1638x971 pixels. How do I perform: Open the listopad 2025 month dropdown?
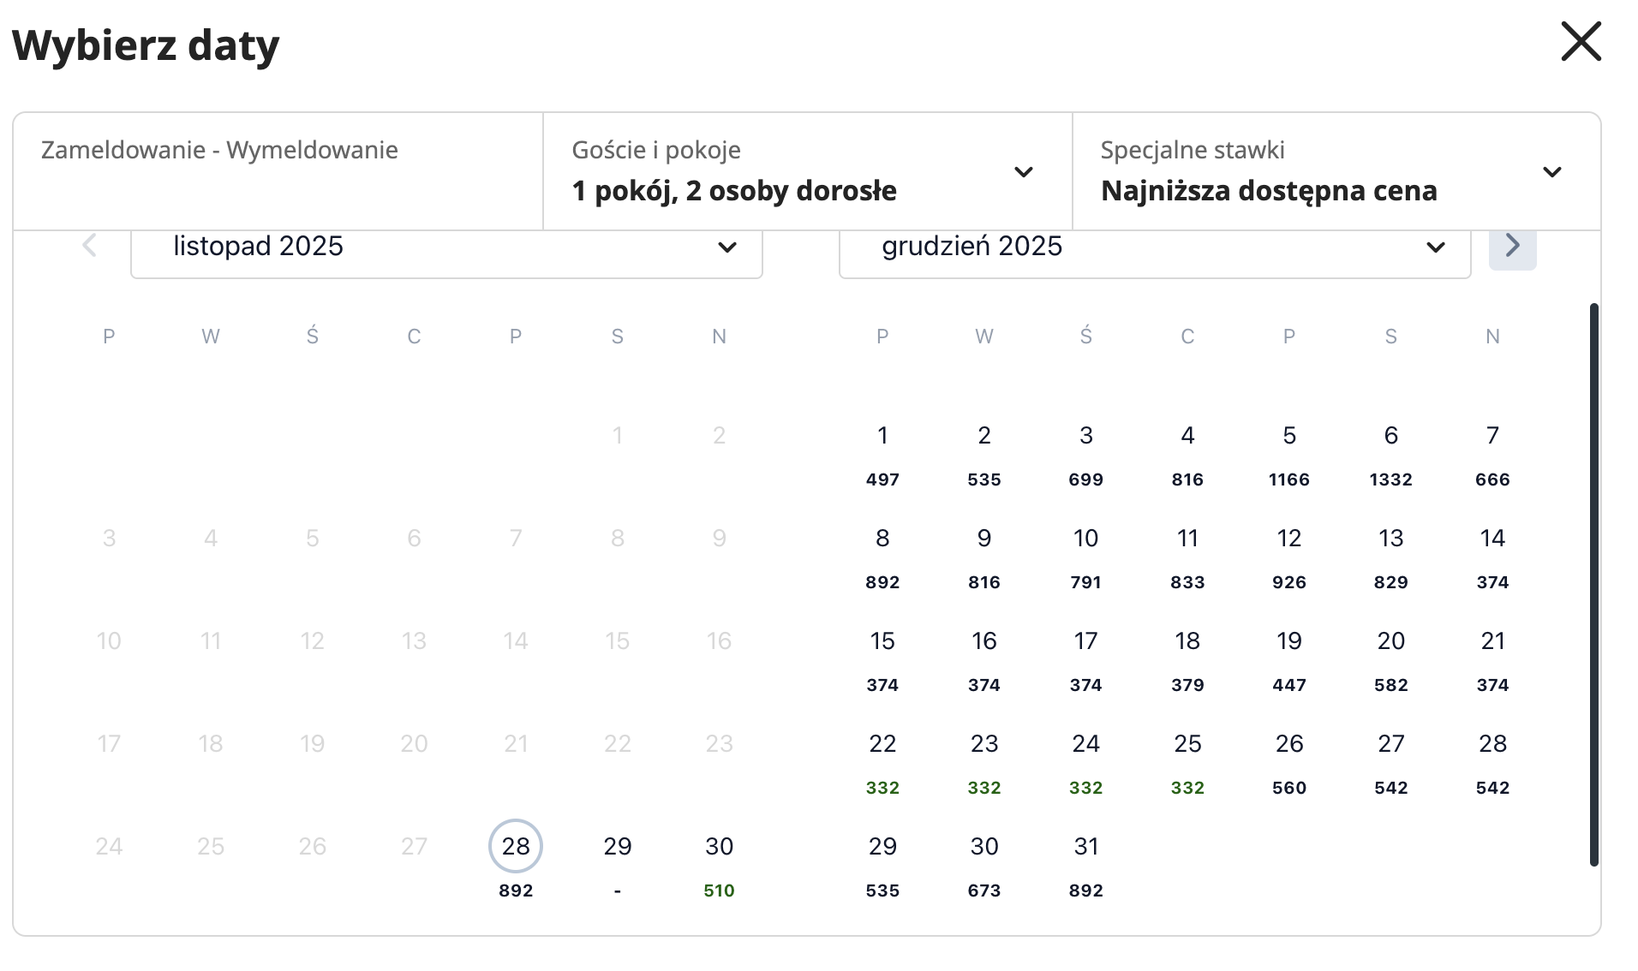(446, 248)
